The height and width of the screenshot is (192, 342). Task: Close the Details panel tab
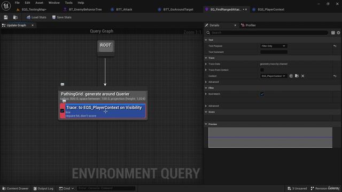coord(235,25)
